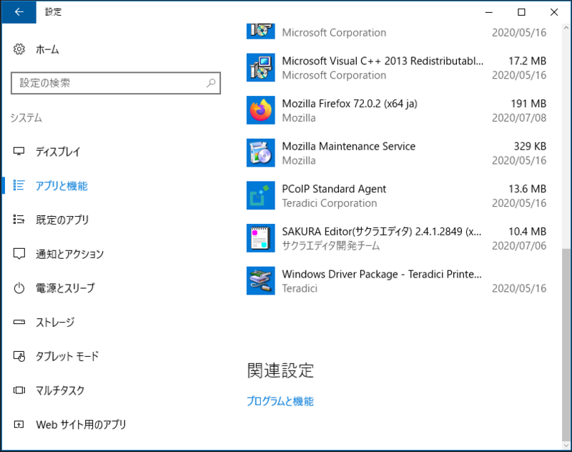Click the Apps and features list icon
This screenshot has width=572, height=452.
[x=19, y=185]
